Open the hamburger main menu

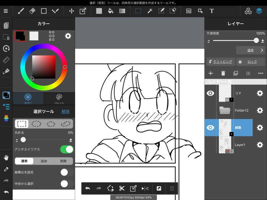pos(6,11)
